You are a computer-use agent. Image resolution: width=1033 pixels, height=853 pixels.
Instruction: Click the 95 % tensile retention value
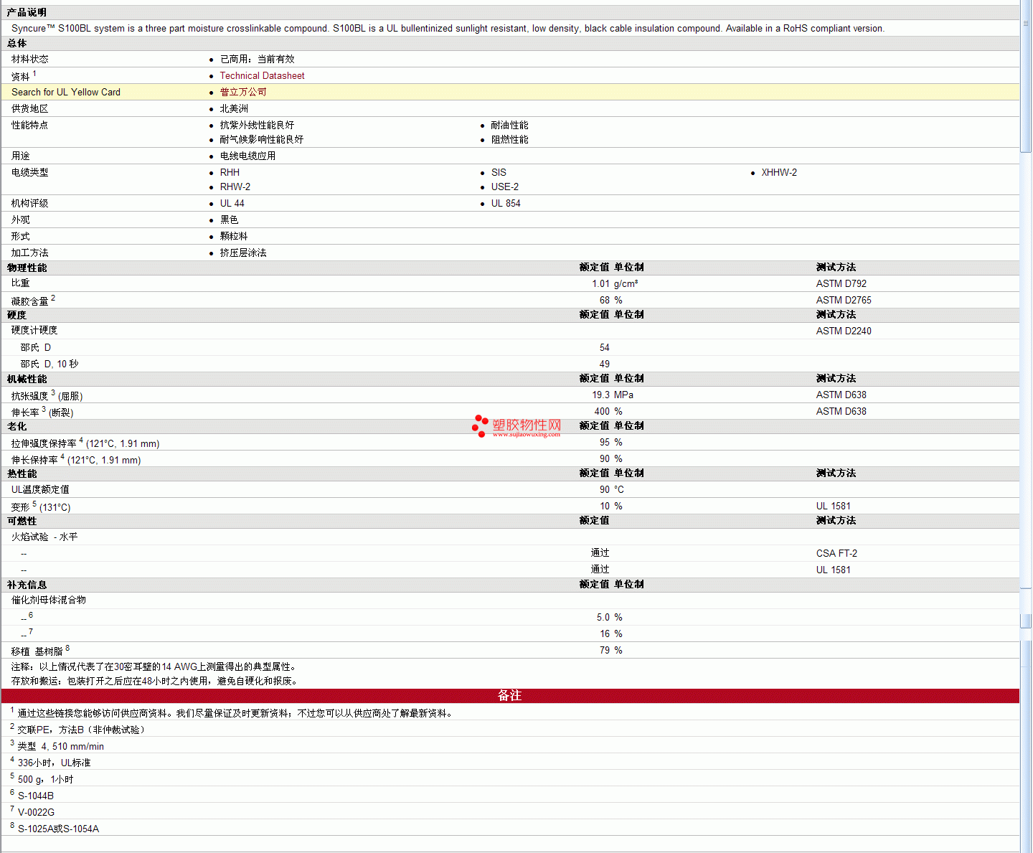pyautogui.click(x=611, y=442)
